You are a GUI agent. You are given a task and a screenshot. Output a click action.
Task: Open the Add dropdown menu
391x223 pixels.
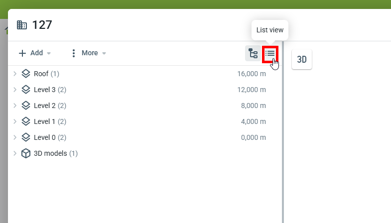[x=35, y=53]
